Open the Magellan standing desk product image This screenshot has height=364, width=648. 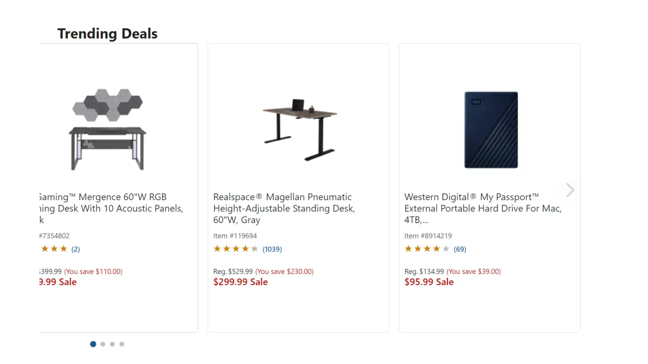[x=300, y=129]
